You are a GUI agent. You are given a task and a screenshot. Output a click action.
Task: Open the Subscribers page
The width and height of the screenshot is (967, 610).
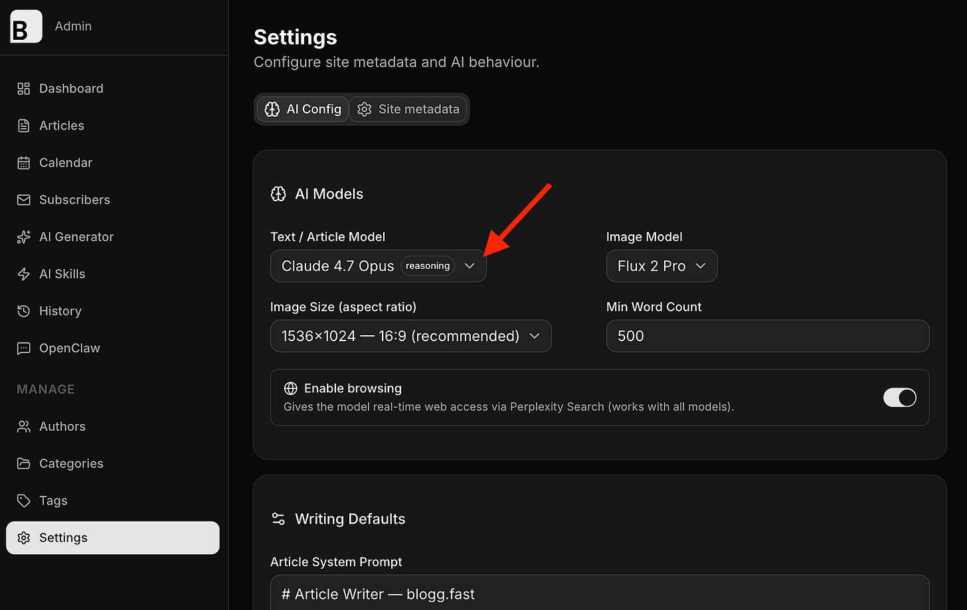coord(113,200)
